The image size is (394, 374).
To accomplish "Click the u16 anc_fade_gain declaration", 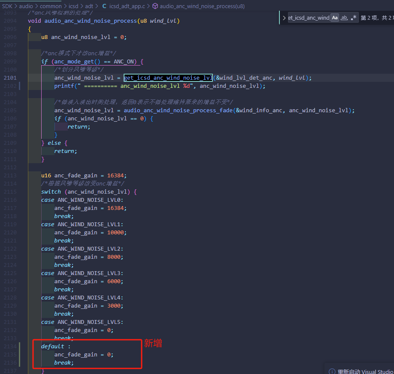I will click(84, 176).
